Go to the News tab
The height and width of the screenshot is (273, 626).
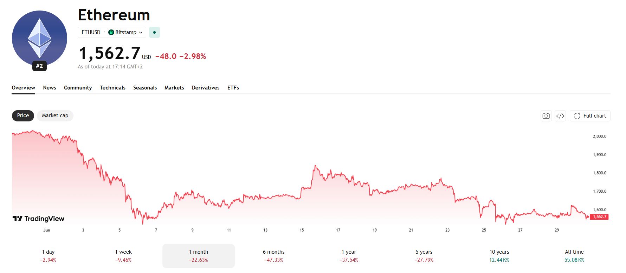(x=50, y=88)
